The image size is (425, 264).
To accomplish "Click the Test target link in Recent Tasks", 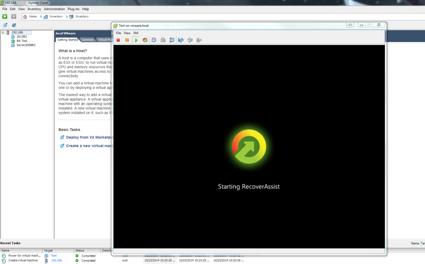I will pyautogui.click(x=54, y=256).
